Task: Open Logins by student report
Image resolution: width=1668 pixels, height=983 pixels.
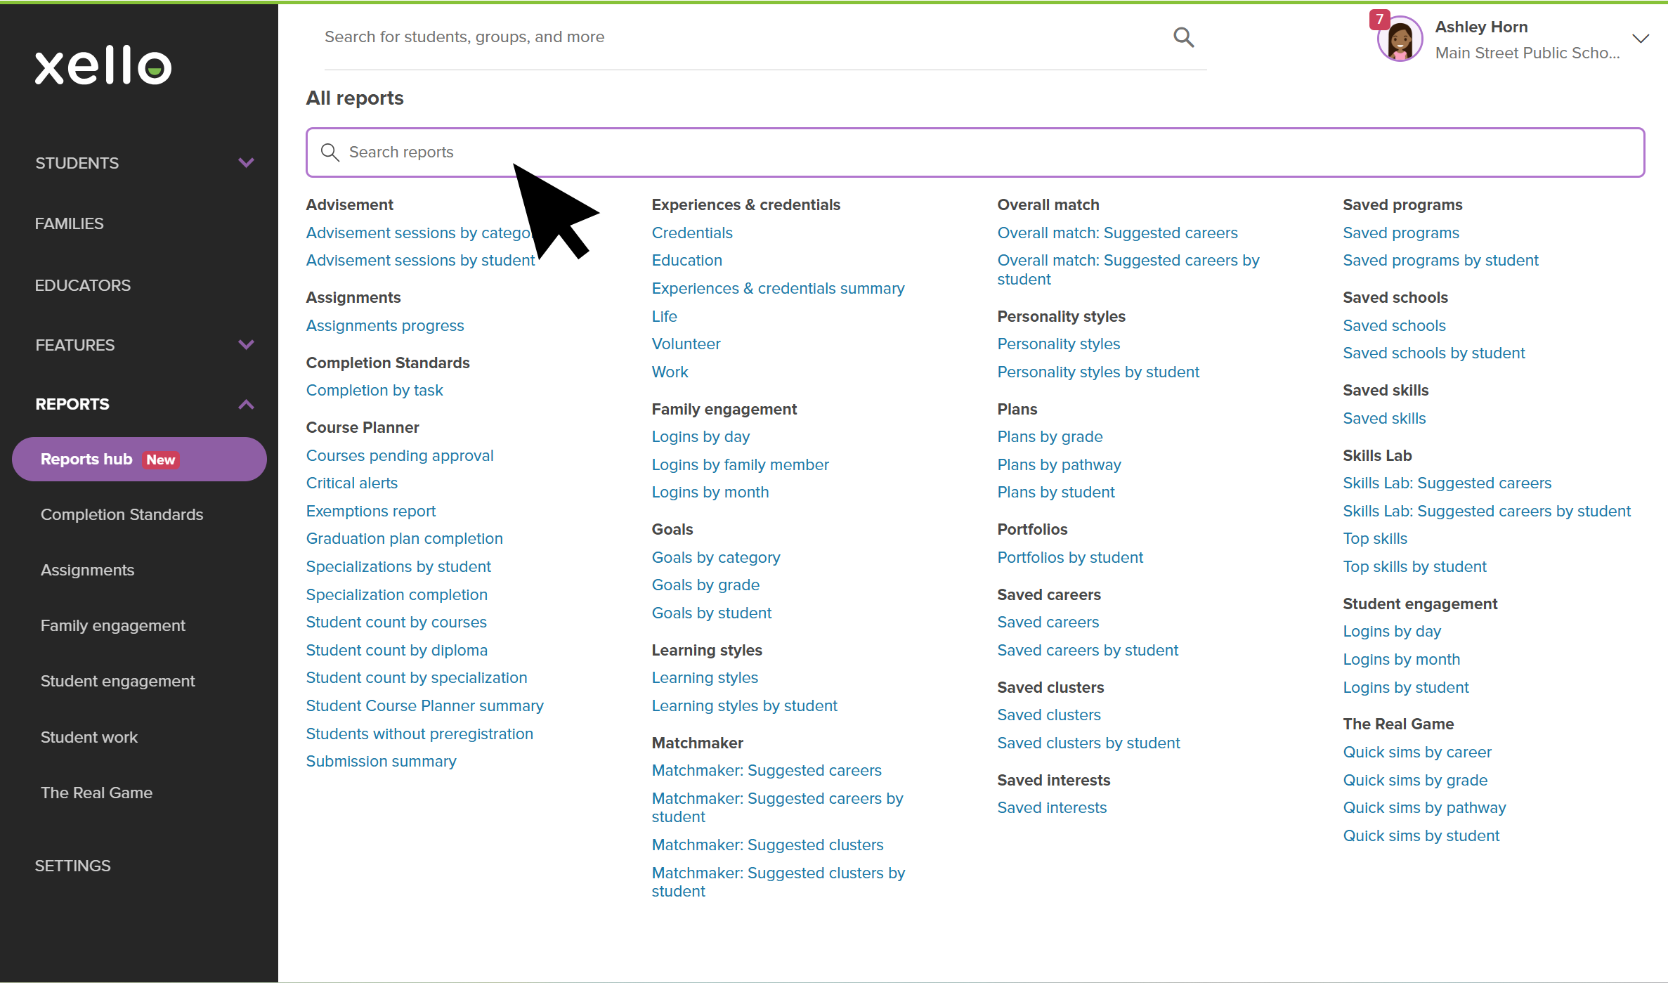Action: point(1406,687)
